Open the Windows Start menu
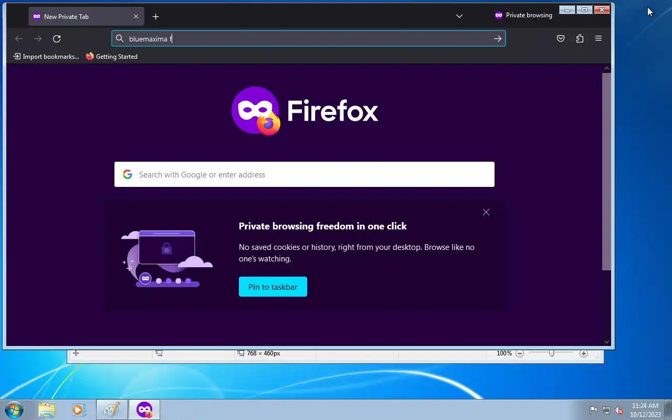This screenshot has height=420, width=672. coord(14,409)
